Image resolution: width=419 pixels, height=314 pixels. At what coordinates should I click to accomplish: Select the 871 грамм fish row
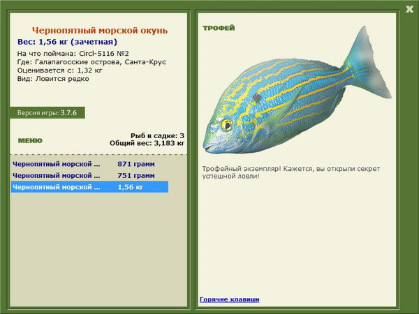(x=90, y=164)
